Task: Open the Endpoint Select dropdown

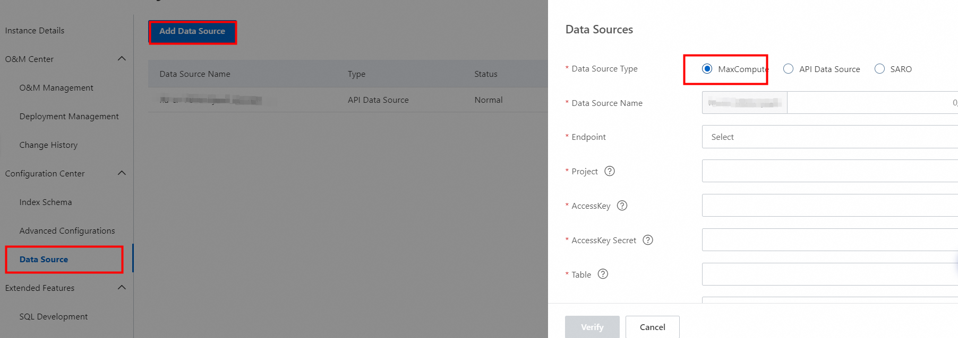Action: (829, 137)
